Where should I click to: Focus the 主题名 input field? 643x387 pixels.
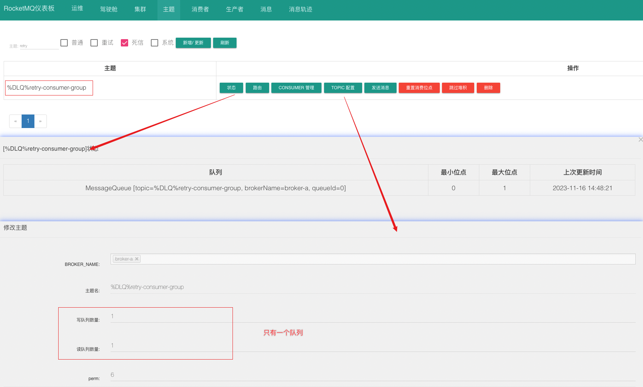click(373, 287)
